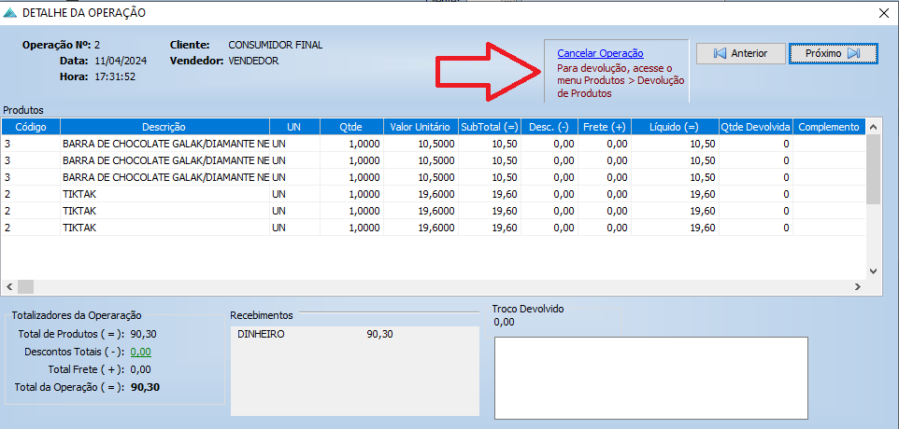Click the SubTotal (=) column header
The height and width of the screenshot is (429, 899).
(x=490, y=127)
